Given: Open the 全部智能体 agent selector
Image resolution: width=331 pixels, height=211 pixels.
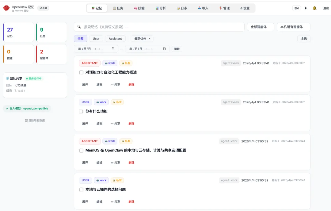Looking at the screenshot, I should (x=261, y=27).
